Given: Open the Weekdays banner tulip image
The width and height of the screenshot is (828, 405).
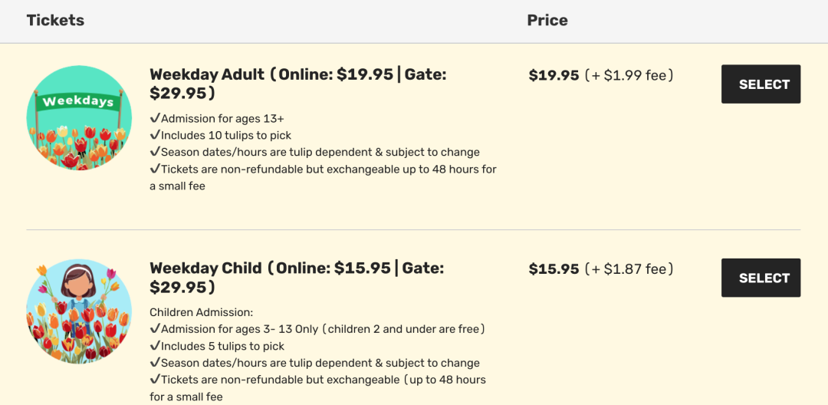Looking at the screenshot, I should [79, 118].
